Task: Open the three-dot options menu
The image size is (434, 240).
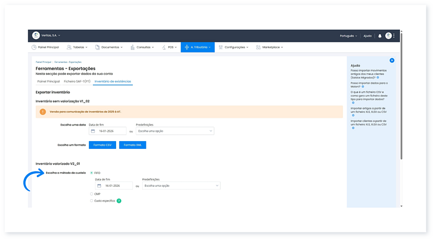Action: point(394,36)
